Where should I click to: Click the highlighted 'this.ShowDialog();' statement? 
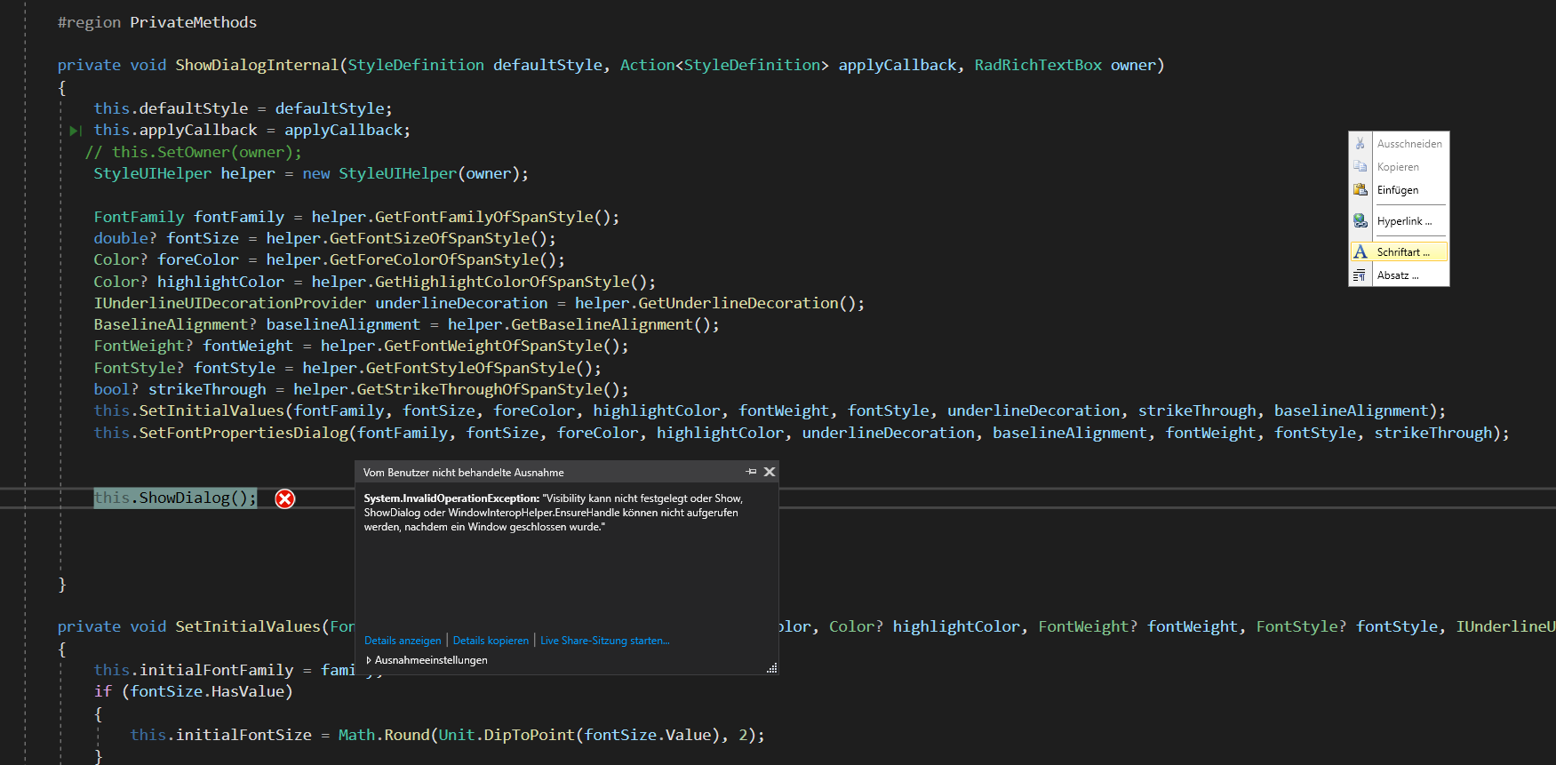click(175, 498)
